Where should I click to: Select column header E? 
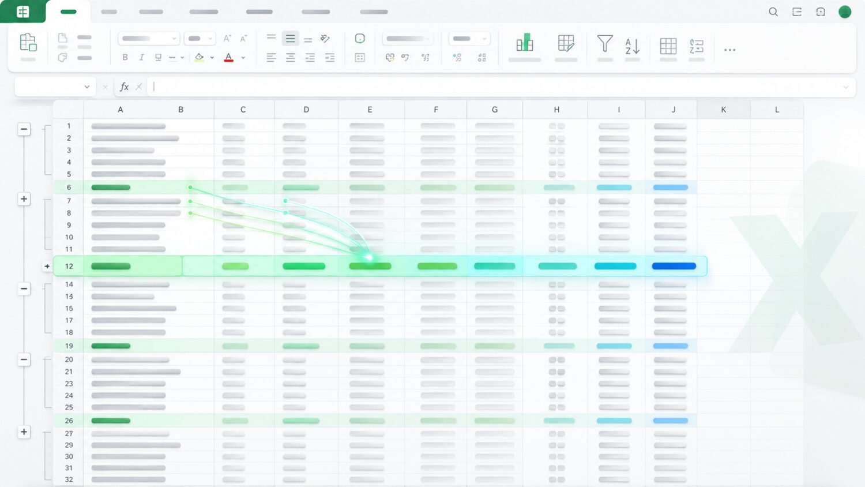click(370, 109)
